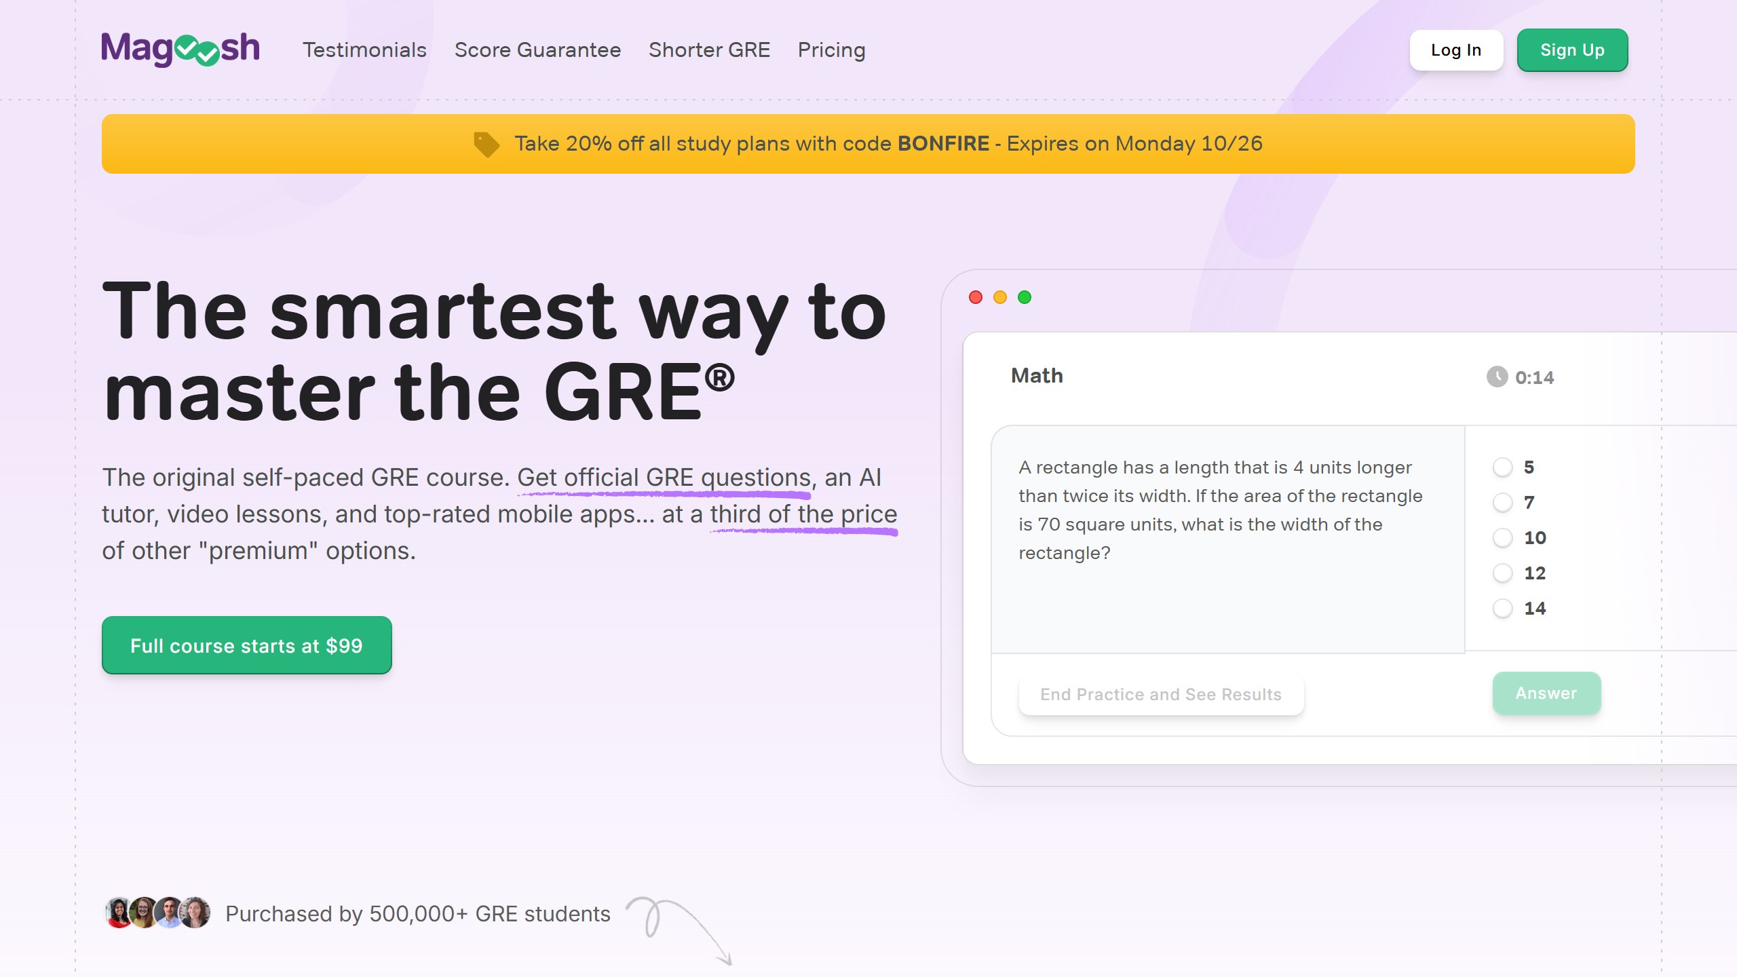Click the underlined 'Get official GRE questions' text
1737x977 pixels.
(664, 478)
